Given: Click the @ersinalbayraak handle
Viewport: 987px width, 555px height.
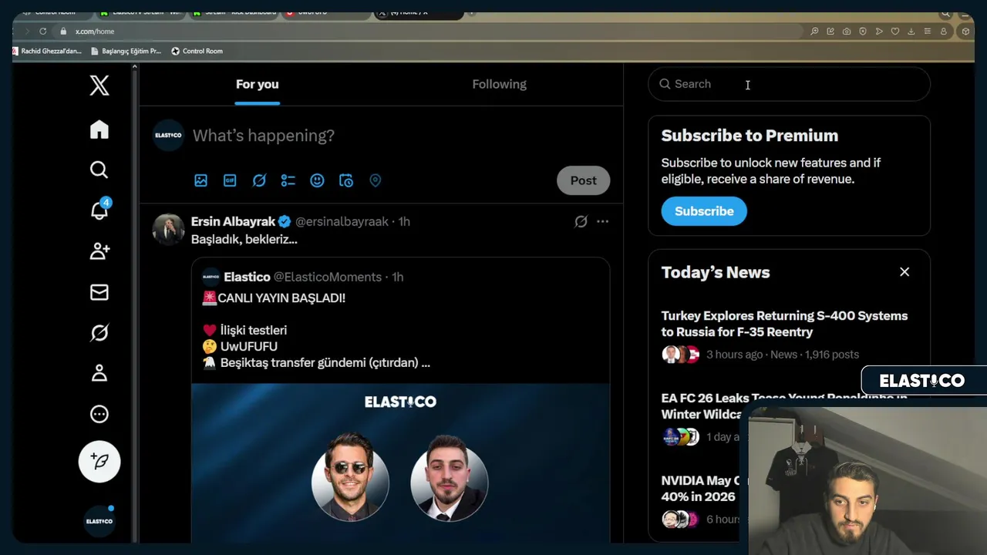Looking at the screenshot, I should [x=342, y=222].
